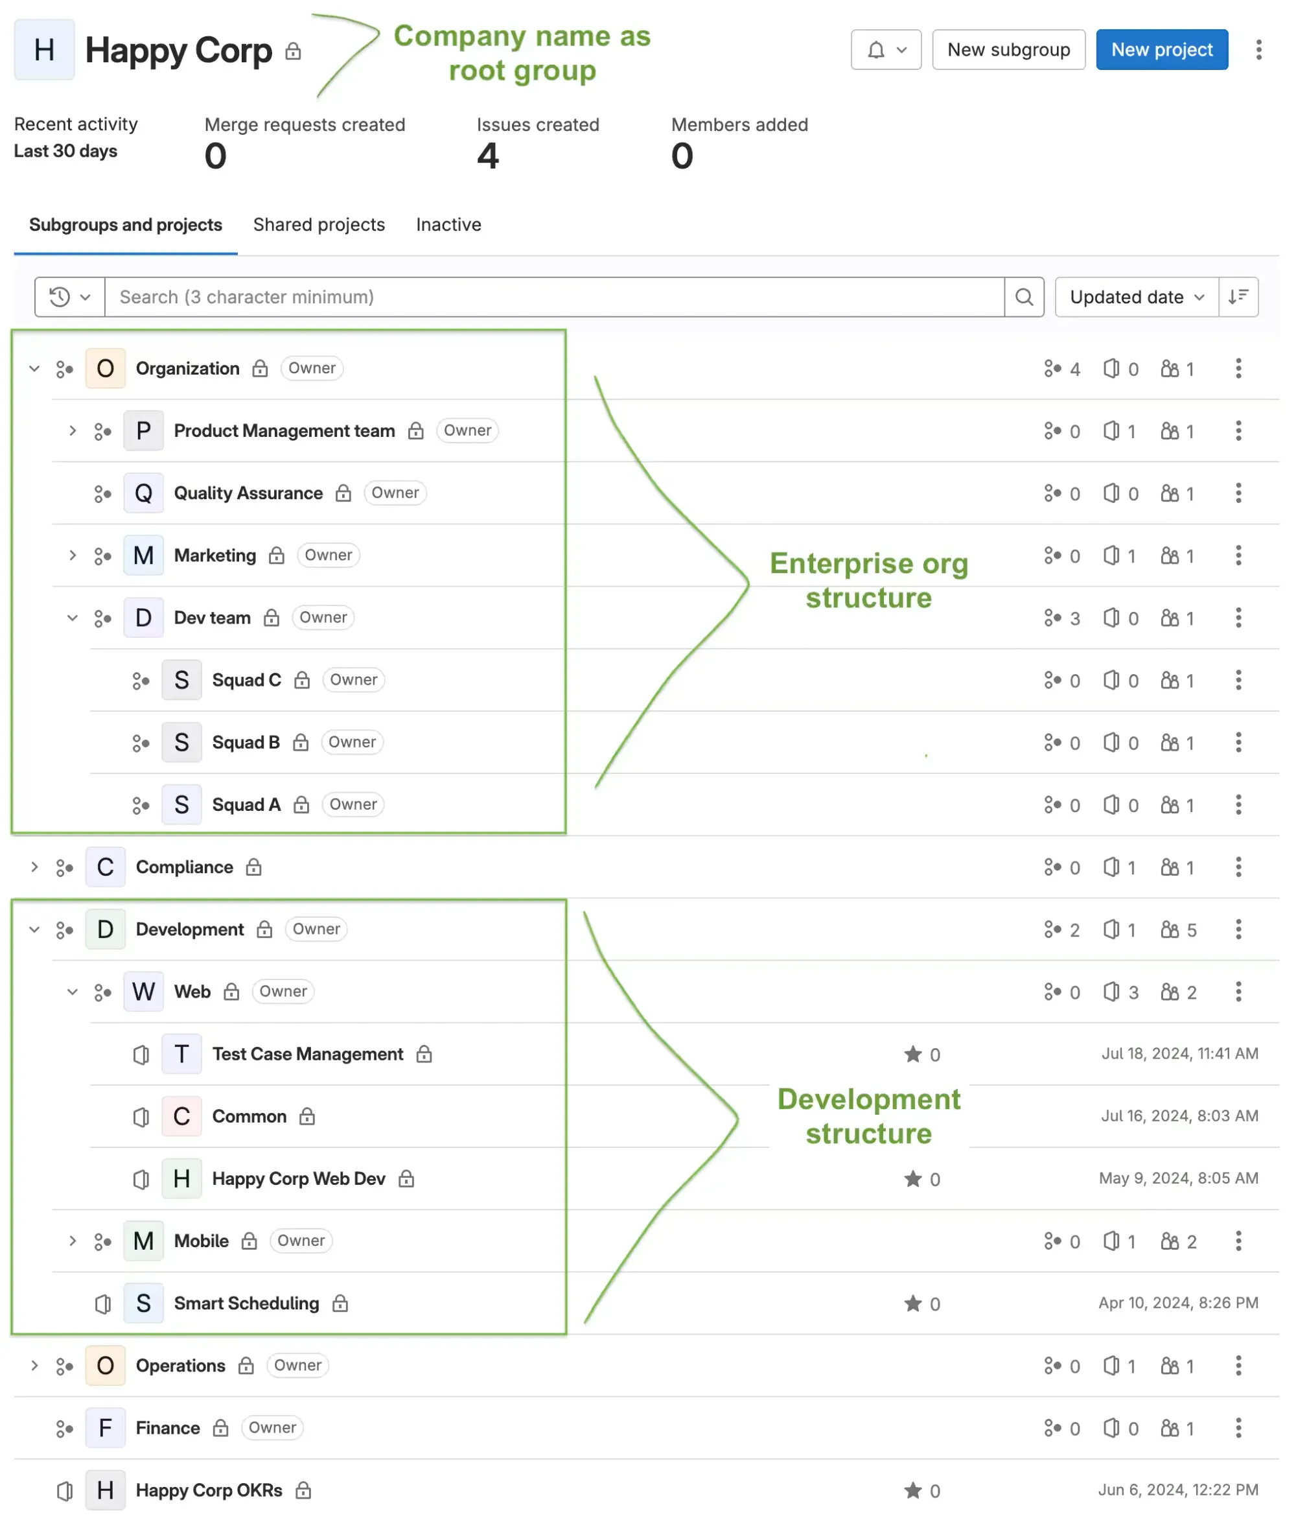Open the notification bell dropdown

(885, 50)
